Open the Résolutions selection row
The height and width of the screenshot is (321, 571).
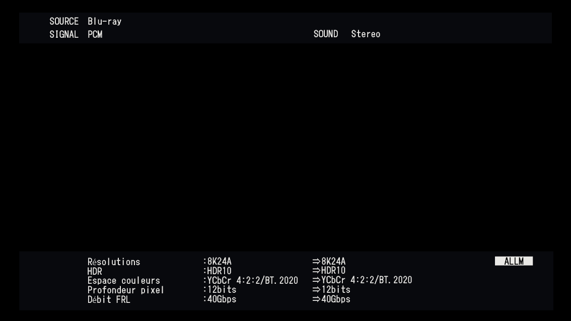click(114, 262)
